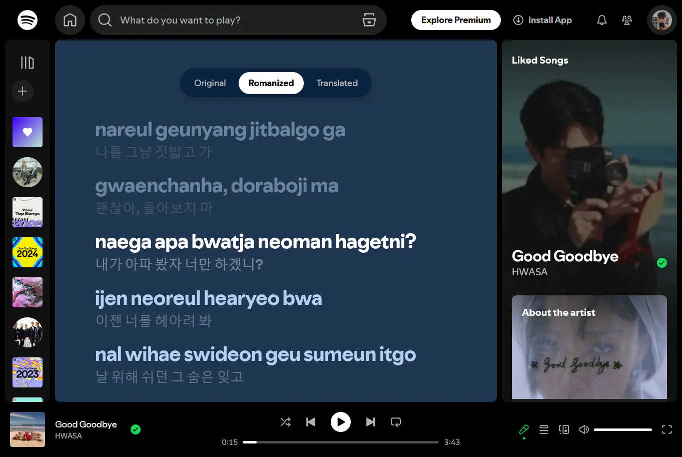The width and height of the screenshot is (682, 457).
Task: Switch lyrics to Original tab
Action: tap(210, 83)
